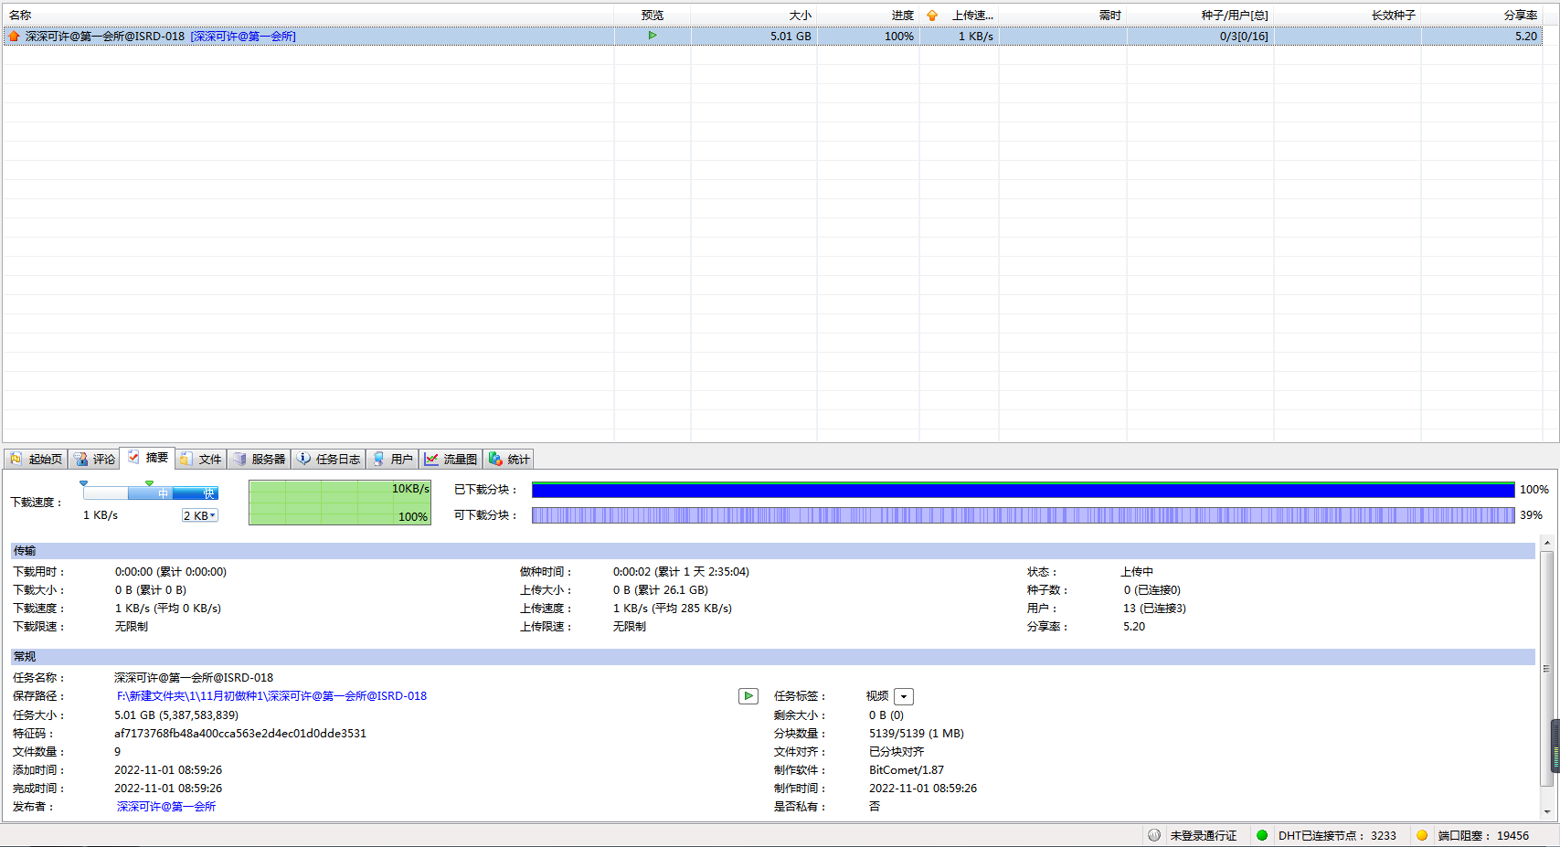1560x847 pixels.
Task: Open the 任务日志 task log tab
Action: 329,459
